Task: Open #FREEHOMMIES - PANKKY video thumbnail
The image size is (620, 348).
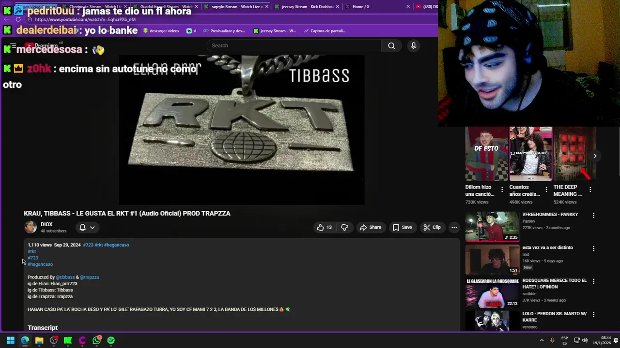Action: click(x=492, y=226)
